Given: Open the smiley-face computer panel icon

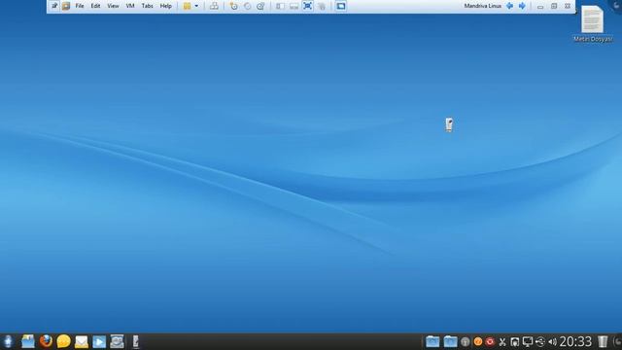Looking at the screenshot, I should 117,341.
